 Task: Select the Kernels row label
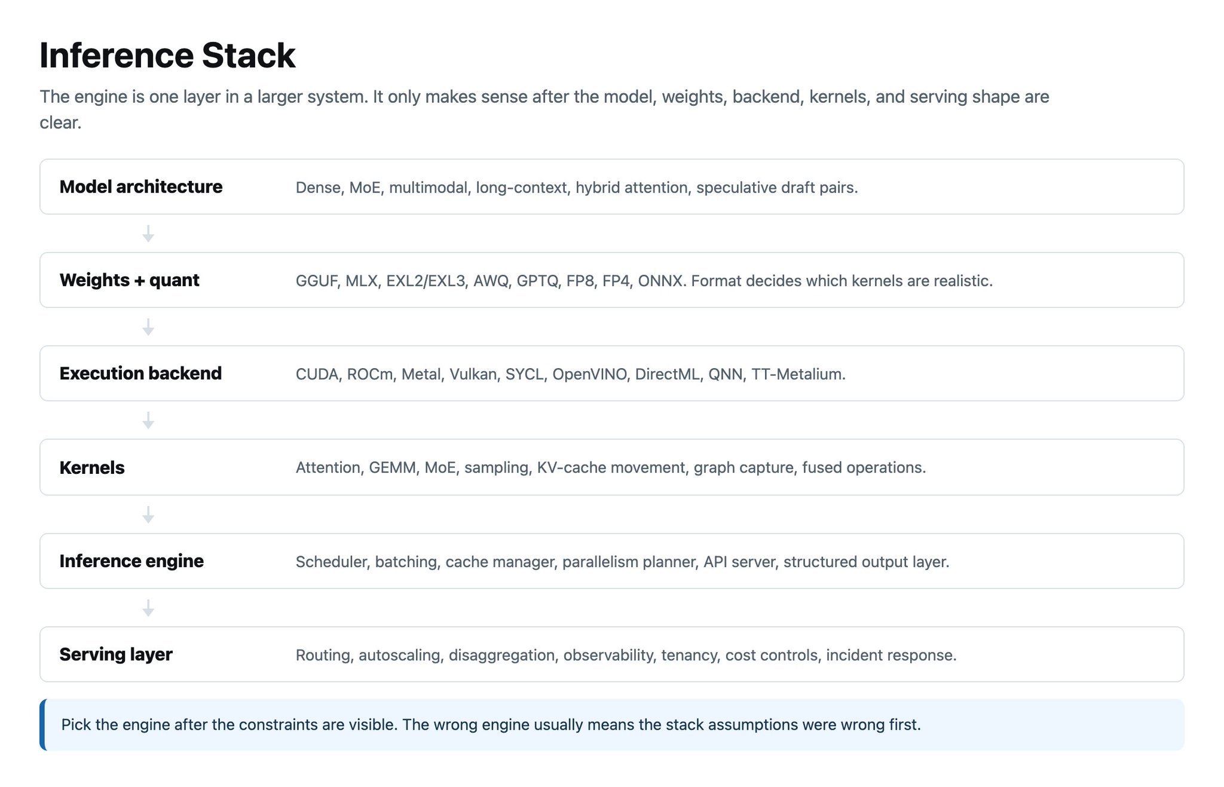pos(92,467)
